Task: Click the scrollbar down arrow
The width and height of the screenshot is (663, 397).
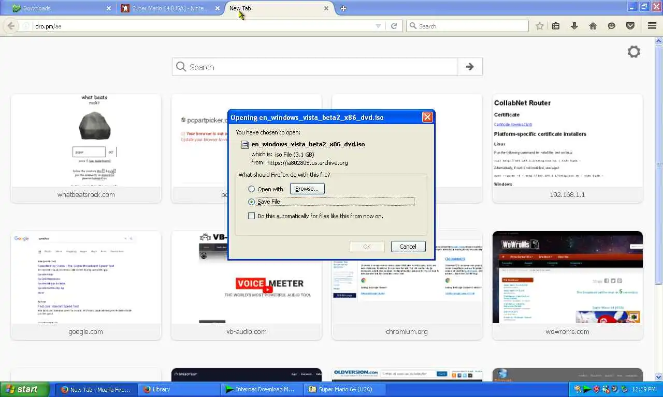Action: pyautogui.click(x=659, y=377)
